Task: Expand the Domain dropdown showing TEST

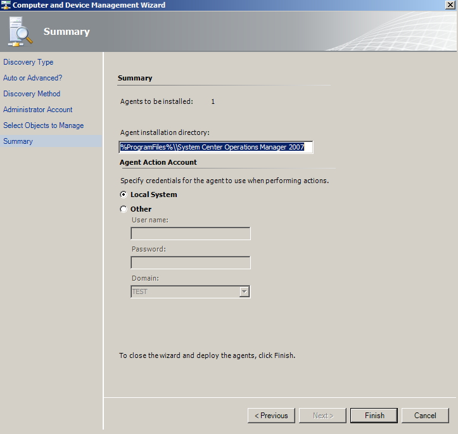Action: (244, 291)
